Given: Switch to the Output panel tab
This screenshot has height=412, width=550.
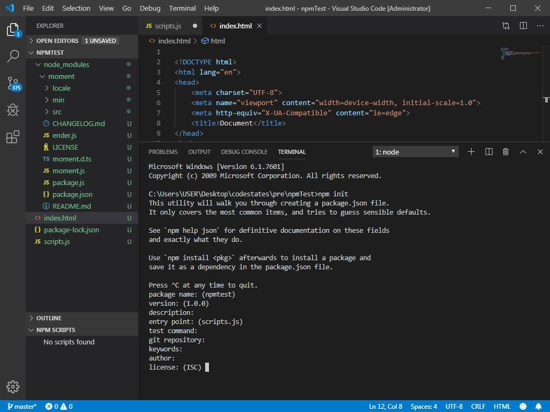Looking at the screenshot, I should [x=199, y=152].
